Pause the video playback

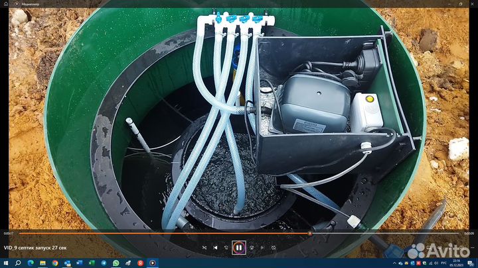coord(239,247)
